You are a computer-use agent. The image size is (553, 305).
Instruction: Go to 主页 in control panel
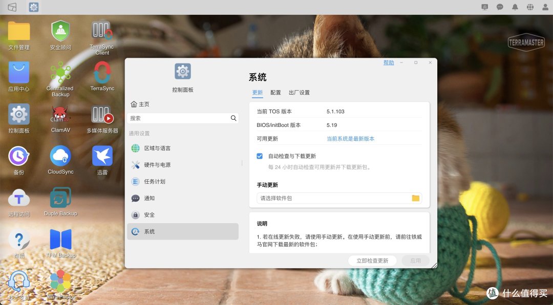(140, 104)
